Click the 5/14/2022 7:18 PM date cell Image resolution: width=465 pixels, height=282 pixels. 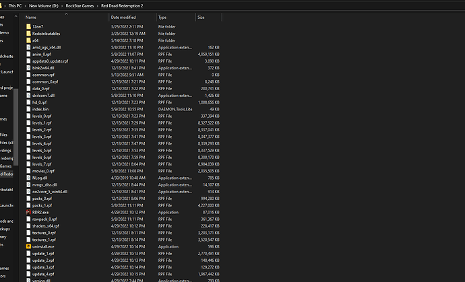[x=127, y=40]
